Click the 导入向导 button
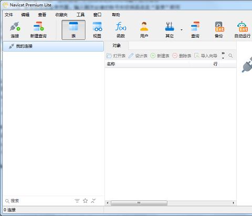 pyautogui.click(x=206, y=56)
